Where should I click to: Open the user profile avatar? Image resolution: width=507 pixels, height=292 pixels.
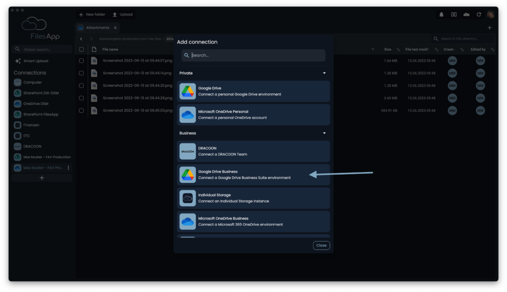[491, 14]
